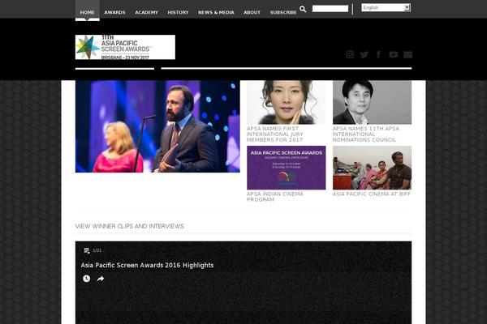
Task: Open the YouTube social icon
Action: tap(394, 54)
